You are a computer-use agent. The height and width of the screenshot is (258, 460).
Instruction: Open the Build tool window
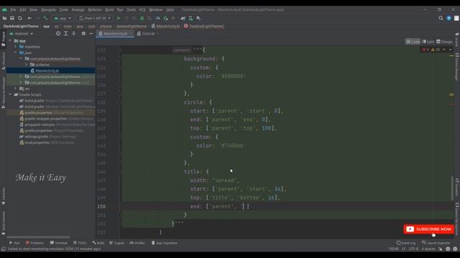98,243
